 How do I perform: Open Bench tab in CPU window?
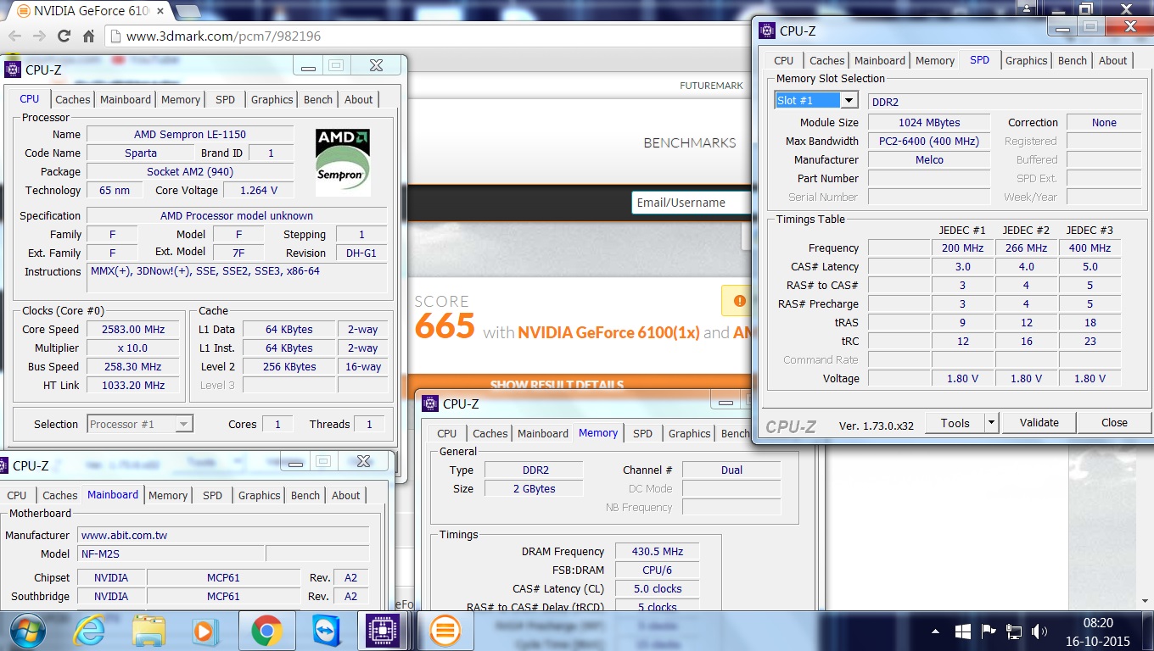coord(318,99)
